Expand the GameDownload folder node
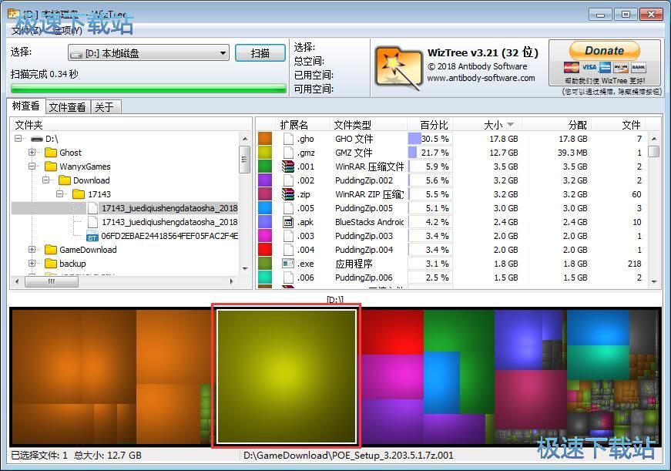 pyautogui.click(x=32, y=250)
